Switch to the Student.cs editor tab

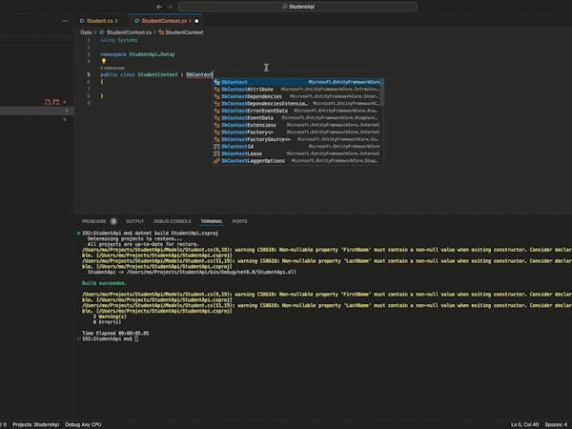[x=99, y=21]
